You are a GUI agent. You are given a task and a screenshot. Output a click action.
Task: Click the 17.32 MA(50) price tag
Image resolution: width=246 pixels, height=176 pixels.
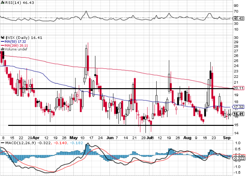(x=238, y=107)
